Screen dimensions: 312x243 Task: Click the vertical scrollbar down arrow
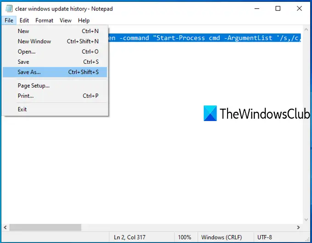[306, 220]
